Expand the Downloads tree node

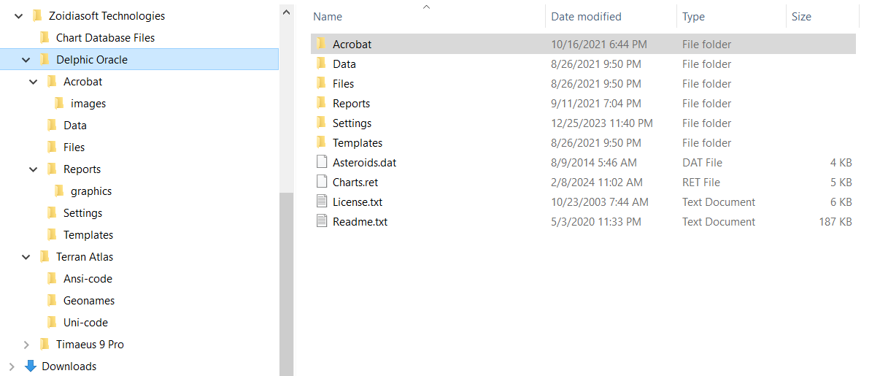12,367
